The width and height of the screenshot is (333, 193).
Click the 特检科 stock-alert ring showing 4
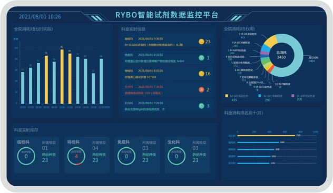click(76, 156)
